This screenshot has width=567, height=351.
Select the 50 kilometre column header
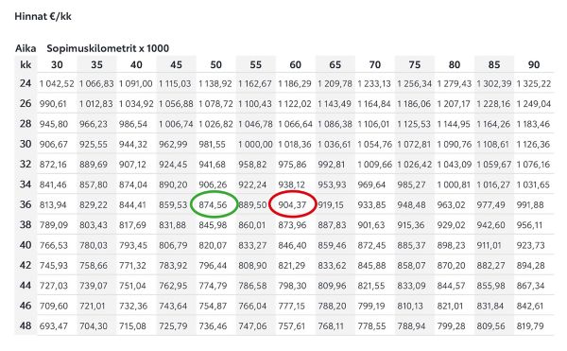215,64
